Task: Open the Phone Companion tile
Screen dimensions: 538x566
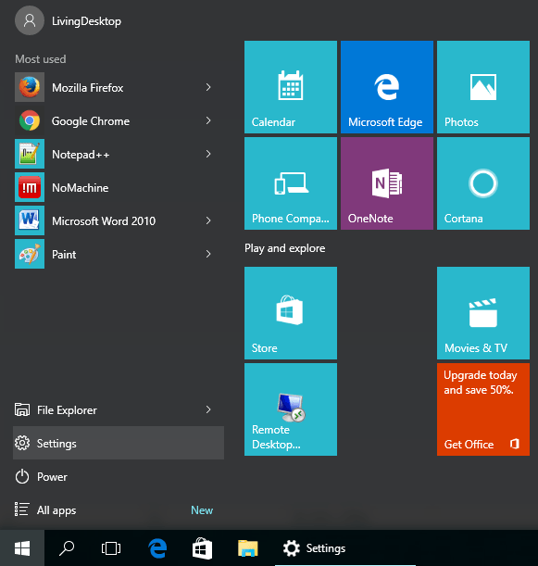Action: [291, 183]
